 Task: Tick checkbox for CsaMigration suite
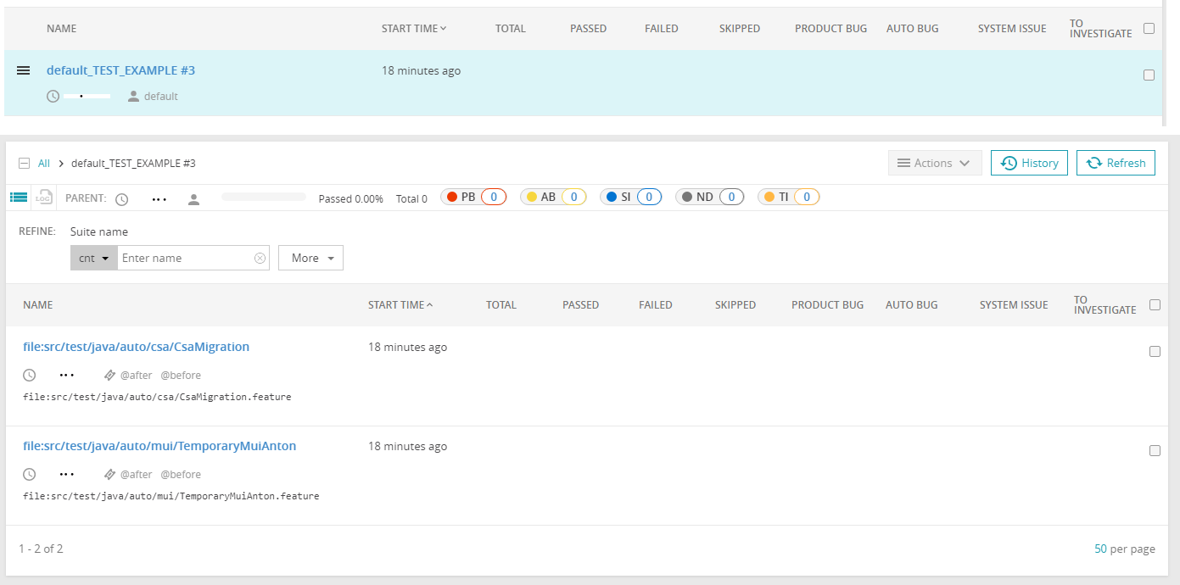pos(1155,351)
